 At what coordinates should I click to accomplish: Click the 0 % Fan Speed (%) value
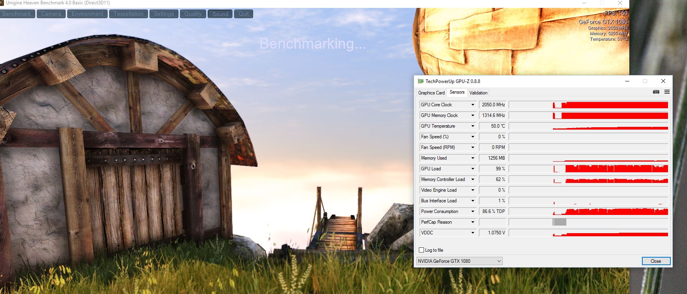coord(493,137)
